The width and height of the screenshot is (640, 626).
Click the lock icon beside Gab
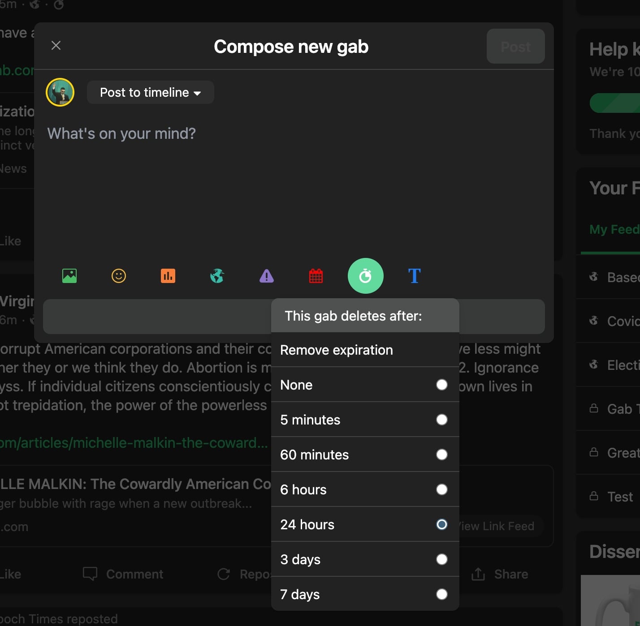(594, 408)
